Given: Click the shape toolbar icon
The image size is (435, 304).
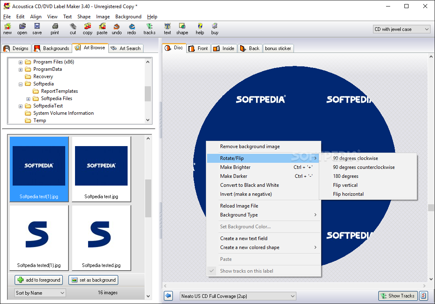Looking at the screenshot, I should click(x=182, y=29).
